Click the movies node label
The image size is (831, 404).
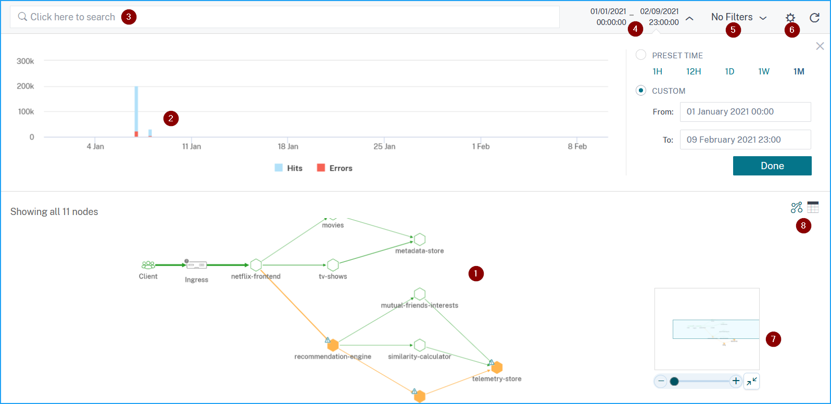coord(333,225)
